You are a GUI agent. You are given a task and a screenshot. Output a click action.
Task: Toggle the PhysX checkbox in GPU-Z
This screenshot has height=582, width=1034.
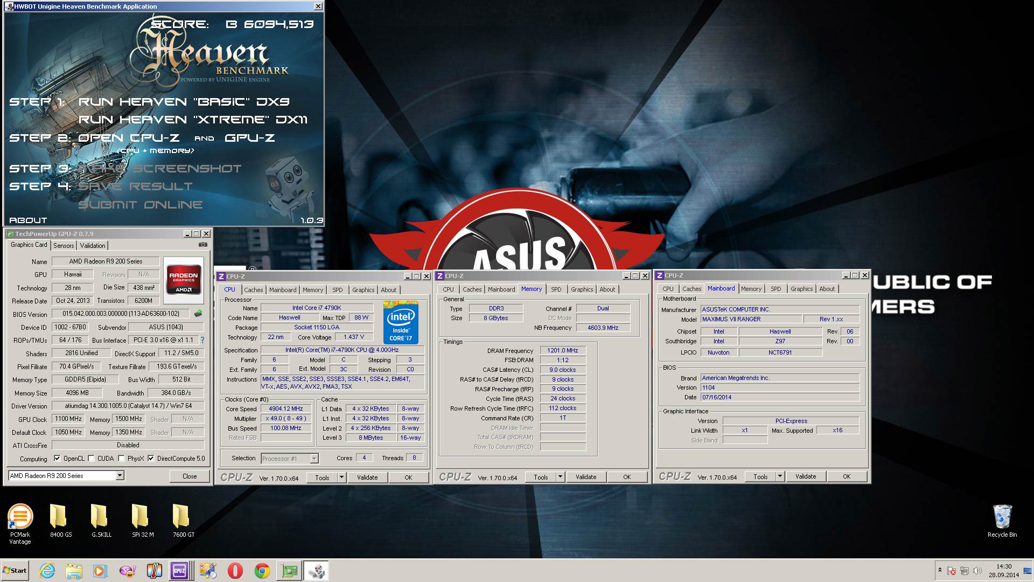(122, 459)
